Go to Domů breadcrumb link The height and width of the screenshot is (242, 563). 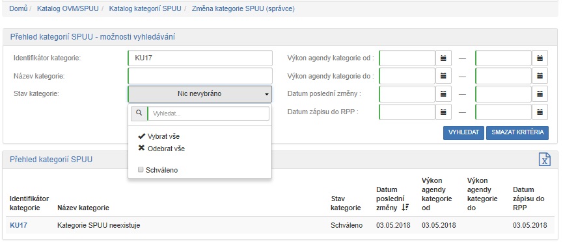tap(18, 8)
